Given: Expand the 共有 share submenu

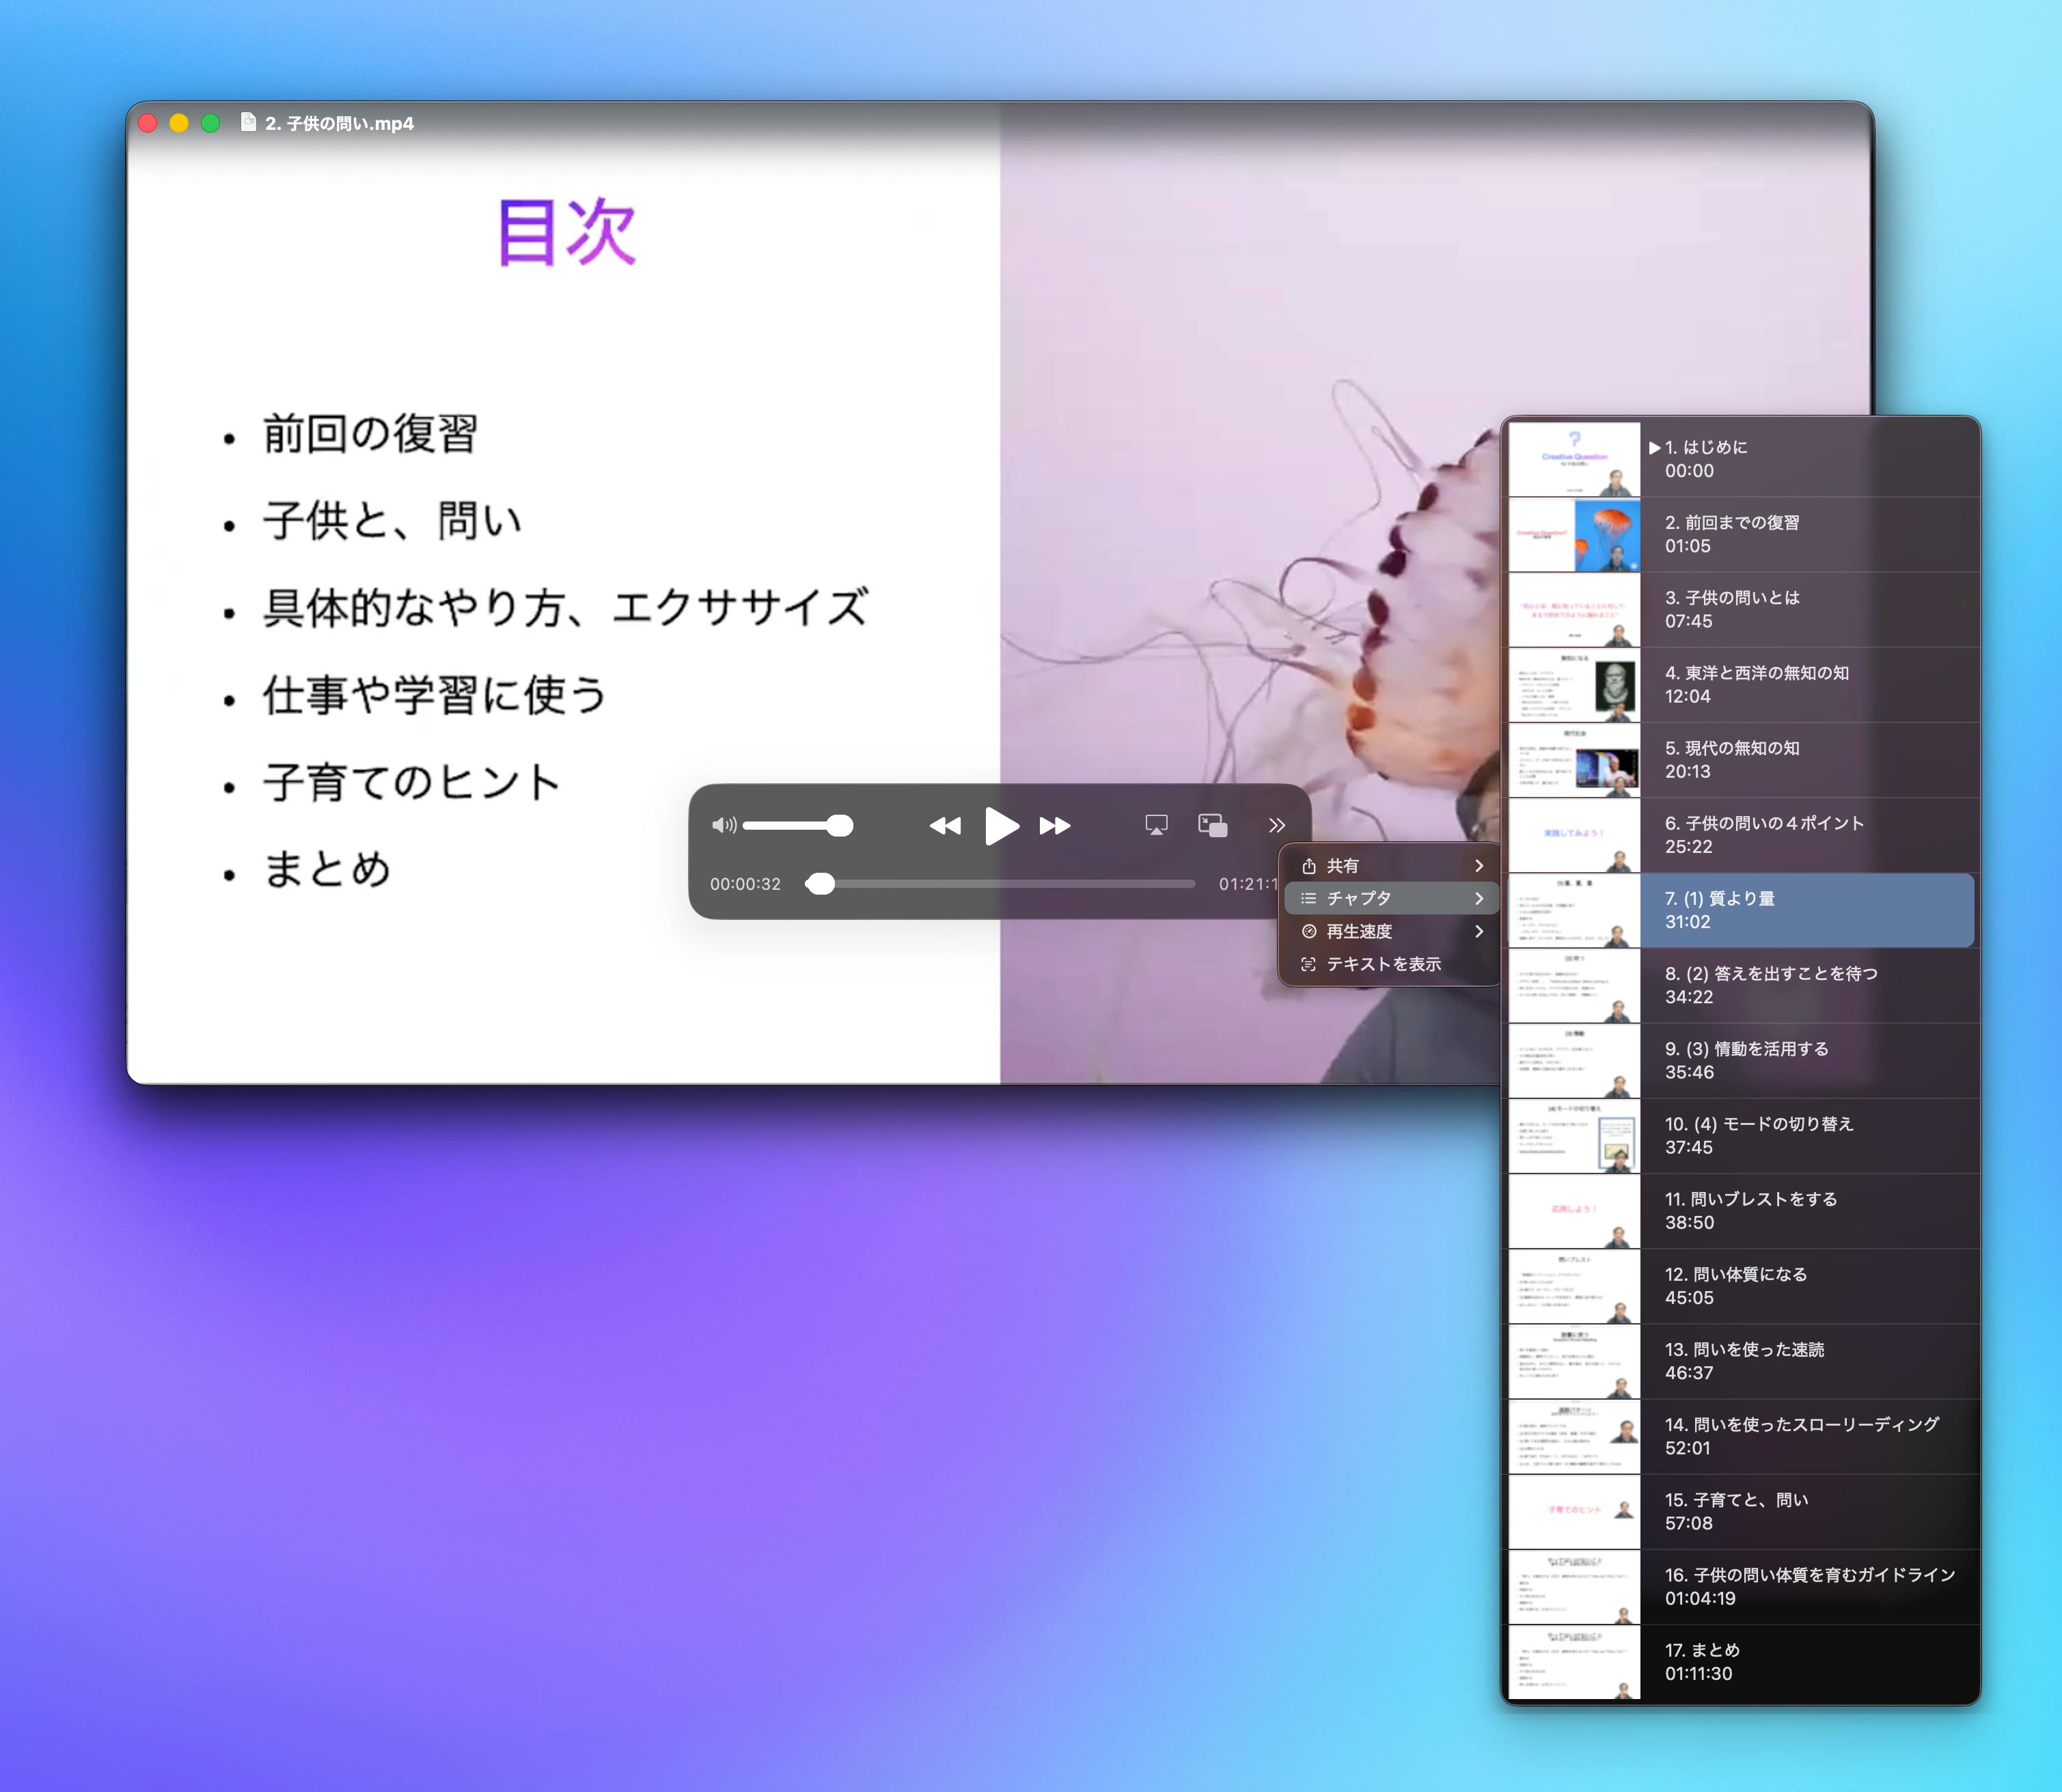Looking at the screenshot, I should (x=1390, y=866).
